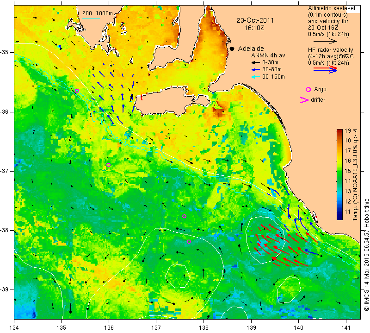Click the dark red 19°C end of color bar
This screenshot has width=370, height=333.
click(x=339, y=131)
